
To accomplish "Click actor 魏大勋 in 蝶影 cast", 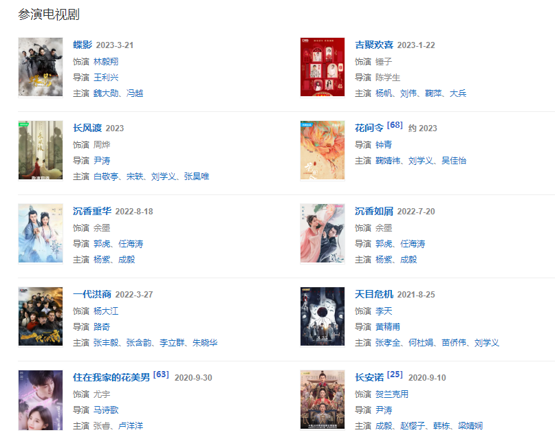I will coord(106,93).
